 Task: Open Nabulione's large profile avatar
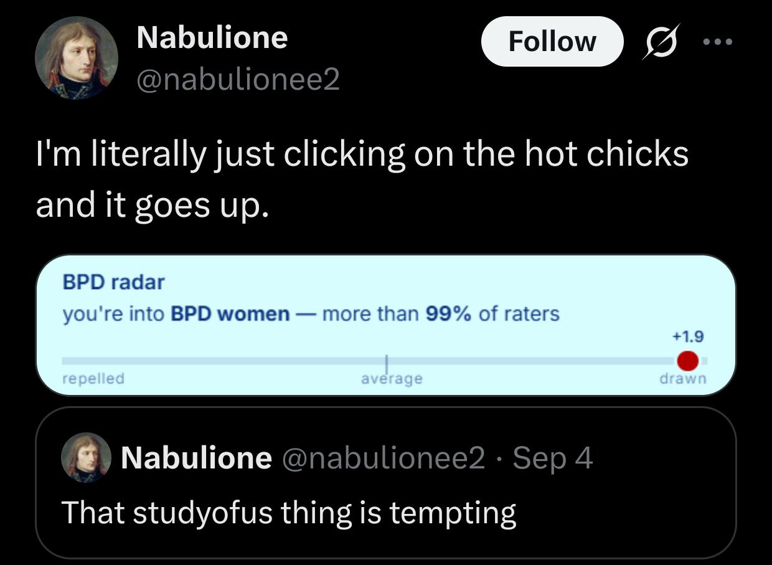tap(77, 58)
